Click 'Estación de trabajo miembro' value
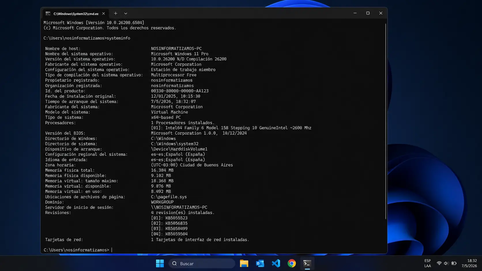This screenshot has width=482, height=271. [x=183, y=70]
